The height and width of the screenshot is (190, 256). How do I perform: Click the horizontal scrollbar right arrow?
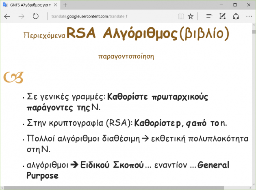(250, 188)
